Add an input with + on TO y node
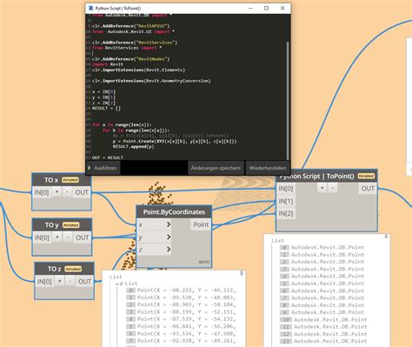This screenshot has height=347, width=412. [57, 237]
